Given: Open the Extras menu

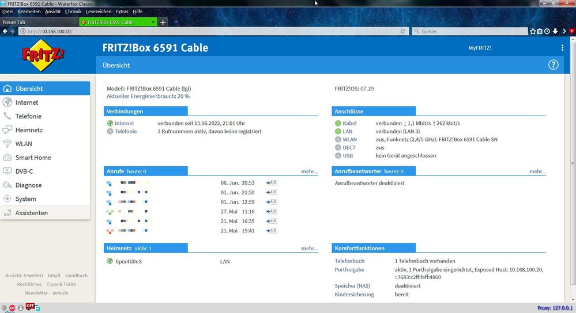Looking at the screenshot, I should [x=122, y=12].
